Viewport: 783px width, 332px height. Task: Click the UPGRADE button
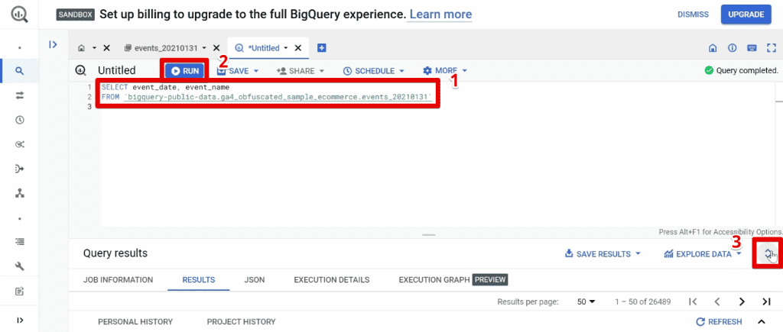(x=746, y=15)
